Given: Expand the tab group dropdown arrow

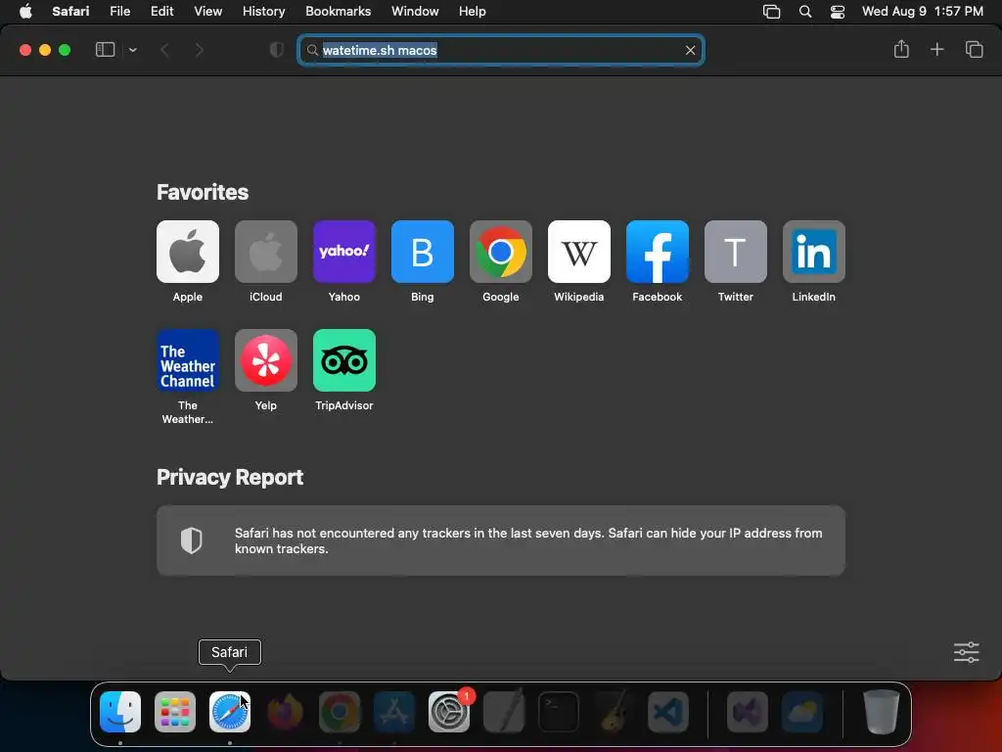Looking at the screenshot, I should [x=132, y=50].
